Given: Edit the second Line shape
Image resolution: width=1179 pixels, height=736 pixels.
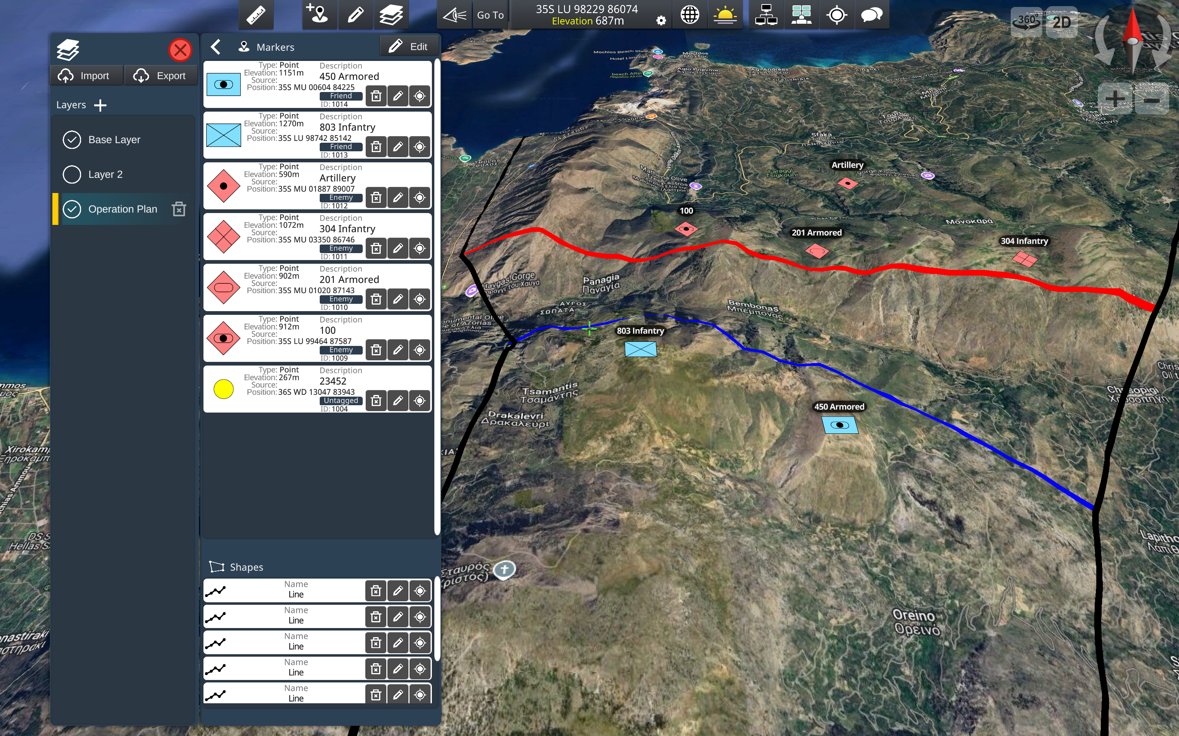Looking at the screenshot, I should 398,617.
